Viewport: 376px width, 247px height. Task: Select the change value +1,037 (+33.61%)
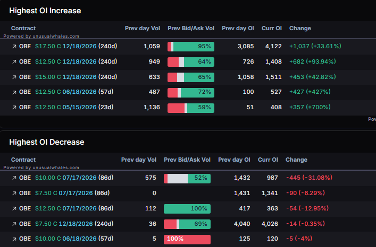click(x=315, y=46)
